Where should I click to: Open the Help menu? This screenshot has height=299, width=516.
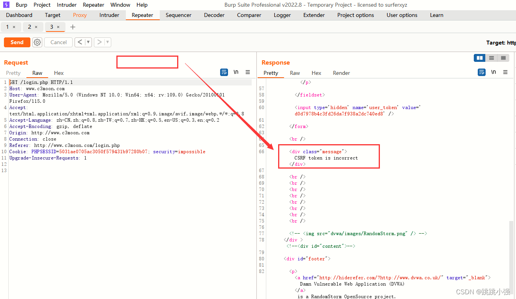[x=142, y=5]
